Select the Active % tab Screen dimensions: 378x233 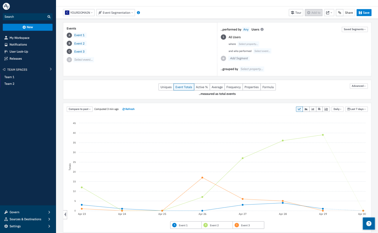202,87
